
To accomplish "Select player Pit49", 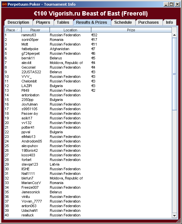I will click(25, 90).
